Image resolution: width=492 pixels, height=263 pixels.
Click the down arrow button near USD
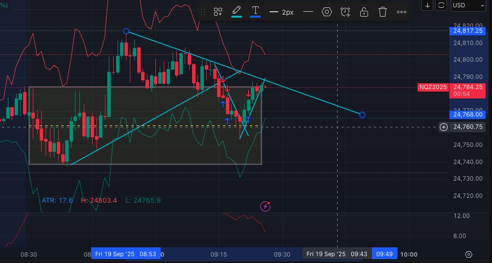point(428,5)
